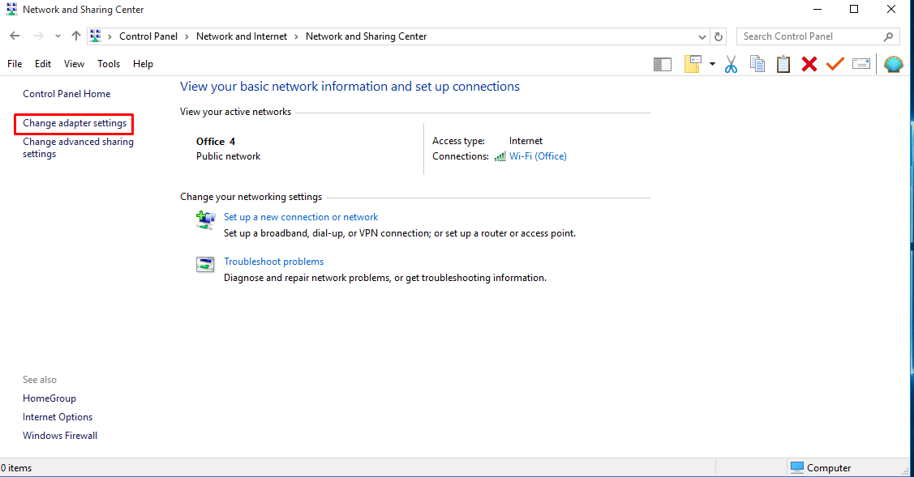Close the Network and Sharing Center window
Viewport: 914px width, 477px height.
[x=890, y=10]
